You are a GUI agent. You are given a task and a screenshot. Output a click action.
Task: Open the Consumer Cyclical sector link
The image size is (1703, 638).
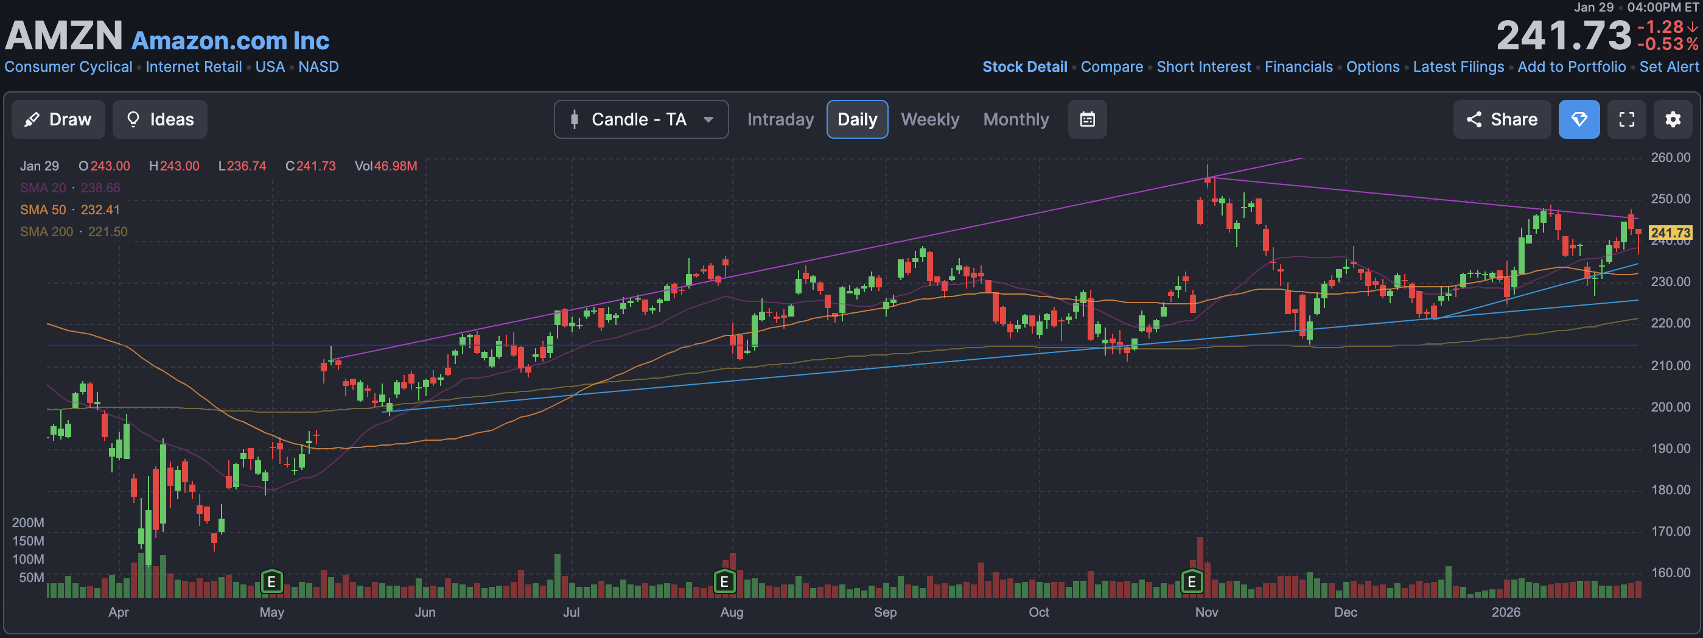[68, 67]
